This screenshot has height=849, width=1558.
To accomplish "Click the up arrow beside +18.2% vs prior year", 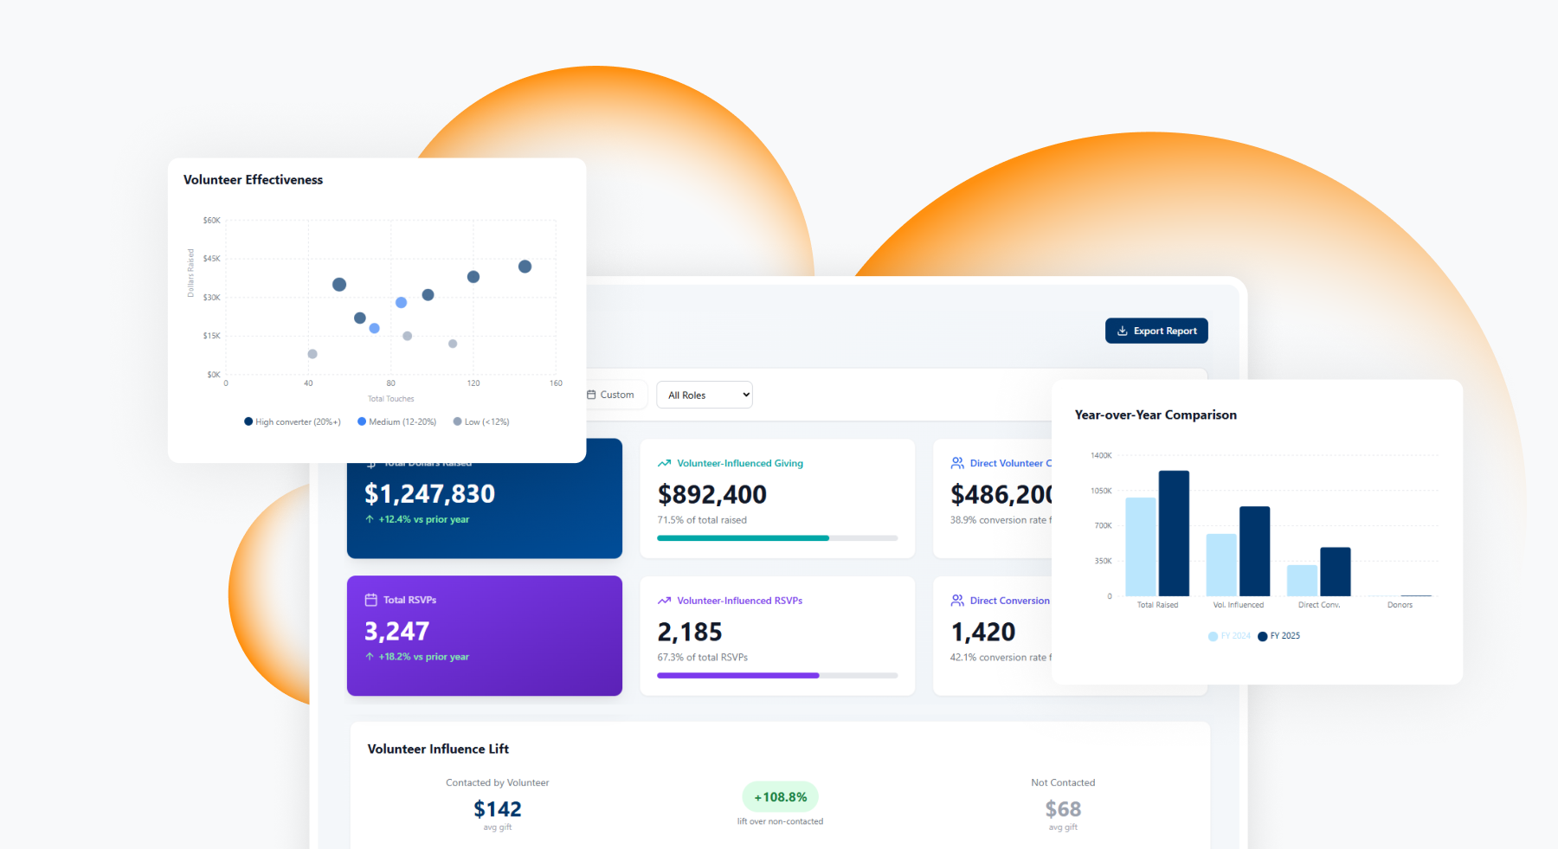I will [x=370, y=657].
